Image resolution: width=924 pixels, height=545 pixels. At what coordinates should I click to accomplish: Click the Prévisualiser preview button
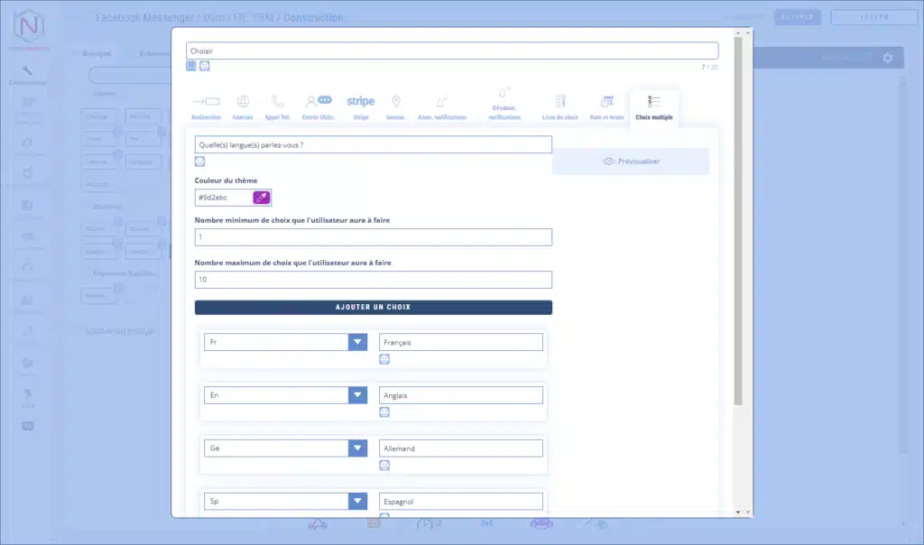[631, 162]
